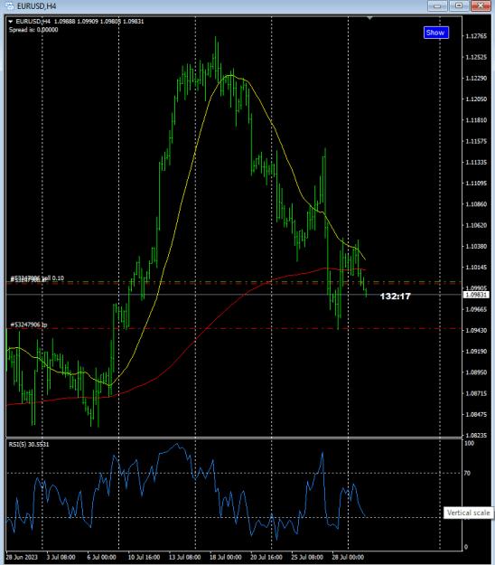The image size is (495, 565).
Task: Click the RSI level 70 scale label
Action: coord(467,473)
